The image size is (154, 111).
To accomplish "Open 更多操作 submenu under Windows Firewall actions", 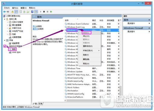I will (137, 31).
